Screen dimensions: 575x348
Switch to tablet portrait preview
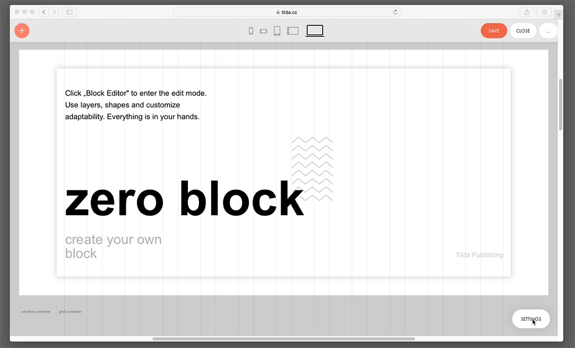[x=277, y=30]
